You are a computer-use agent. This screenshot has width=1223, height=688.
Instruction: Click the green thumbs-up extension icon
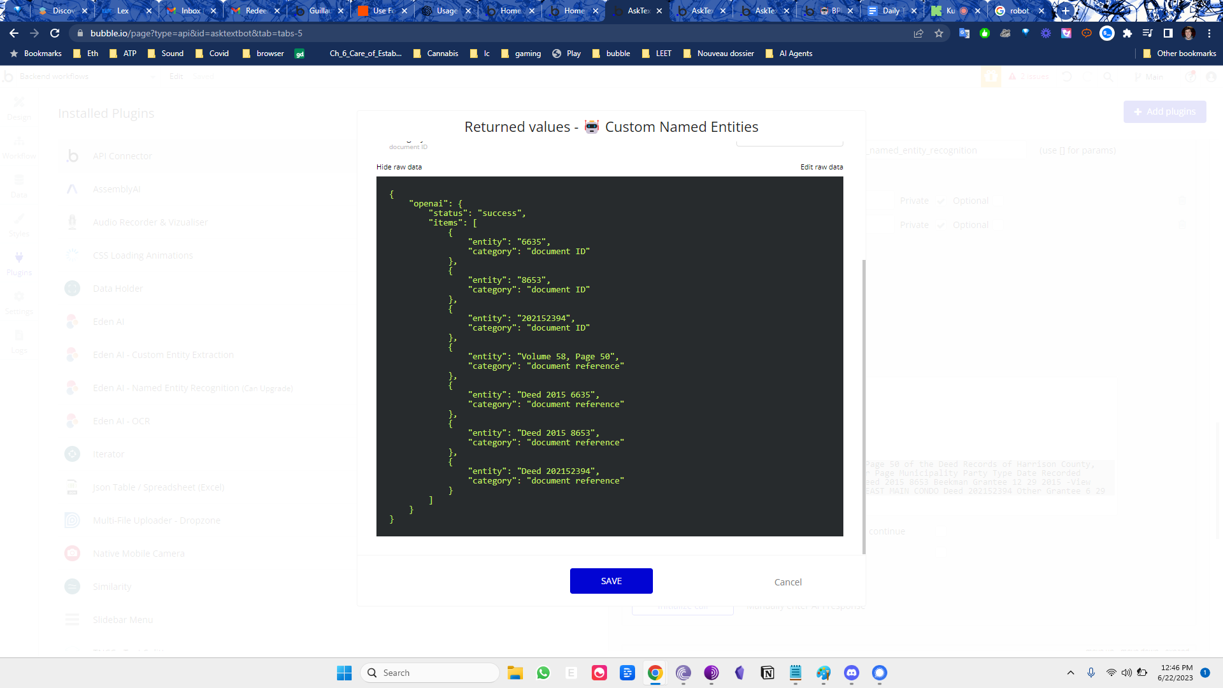click(x=984, y=33)
